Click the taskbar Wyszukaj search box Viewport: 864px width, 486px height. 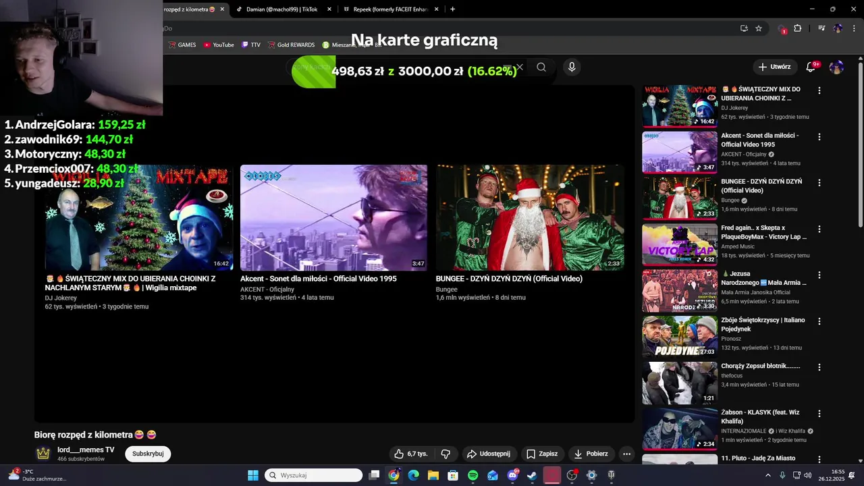pos(314,475)
